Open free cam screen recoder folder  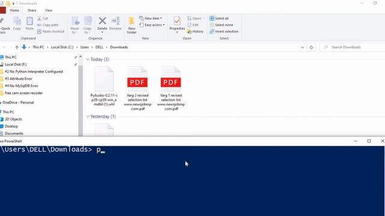coord(23,93)
